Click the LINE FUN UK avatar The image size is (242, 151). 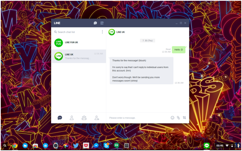point(59,43)
